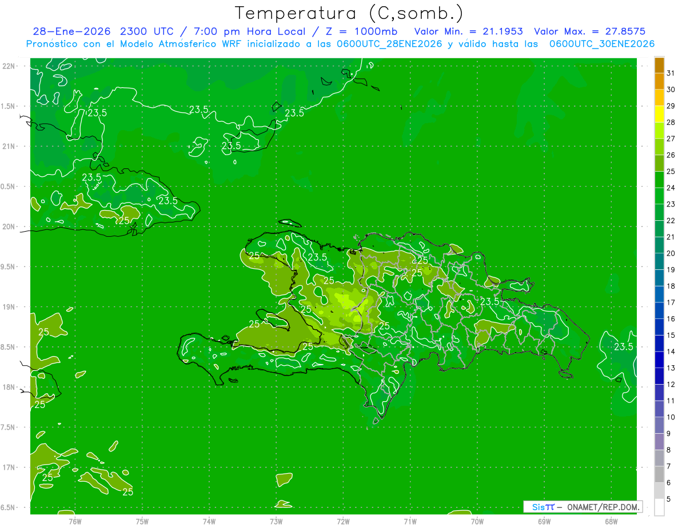686x529 pixels.
Task: Click the "71W" longitude axis label
Action: (x=410, y=521)
